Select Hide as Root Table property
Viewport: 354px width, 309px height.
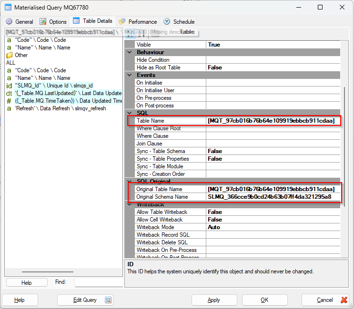coord(238,68)
